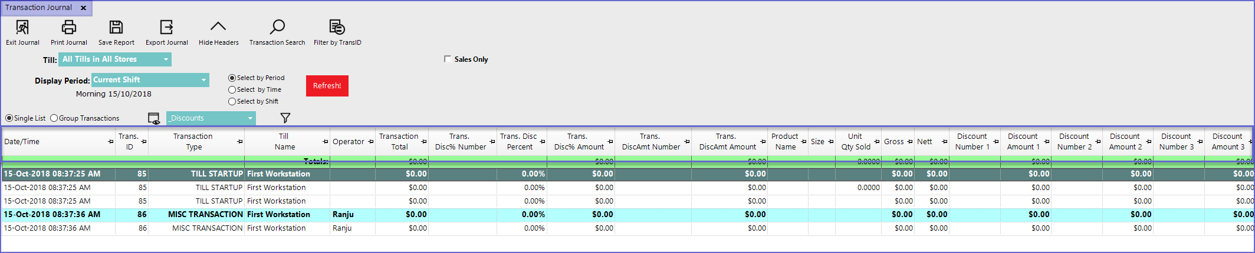Click the Exit Journal icon
This screenshot has height=253, width=1255.
click(x=22, y=27)
